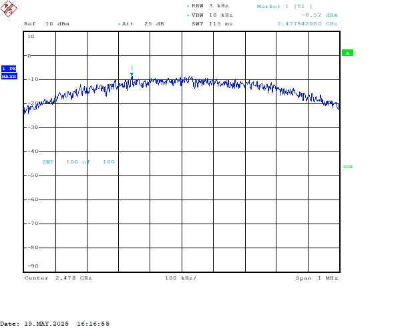Click the -8.52 dBm marker level readout
This screenshot has width=404, height=335.
point(319,14)
